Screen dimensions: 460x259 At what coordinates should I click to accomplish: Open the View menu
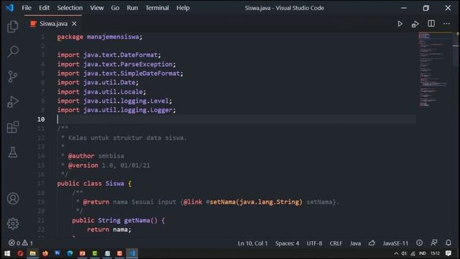(97, 8)
